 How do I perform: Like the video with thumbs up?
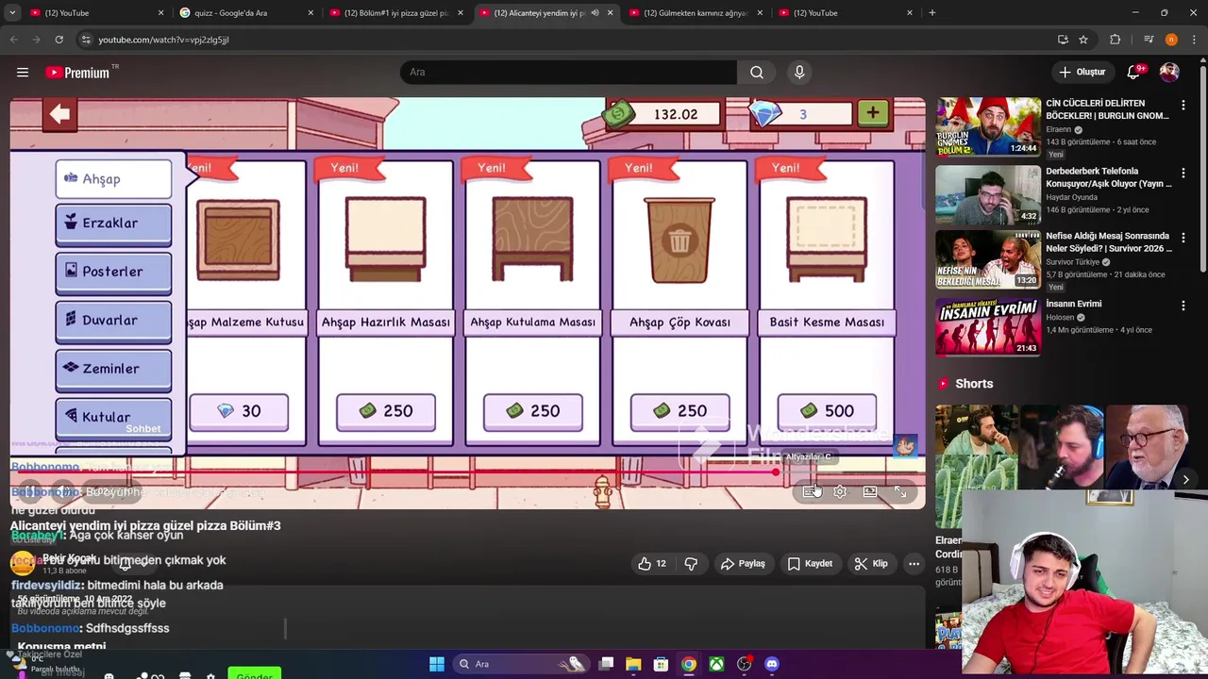(652, 563)
